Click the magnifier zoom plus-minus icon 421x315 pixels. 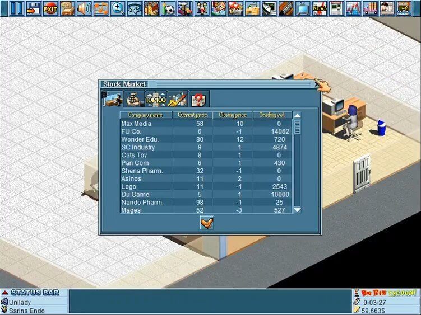[118, 8]
